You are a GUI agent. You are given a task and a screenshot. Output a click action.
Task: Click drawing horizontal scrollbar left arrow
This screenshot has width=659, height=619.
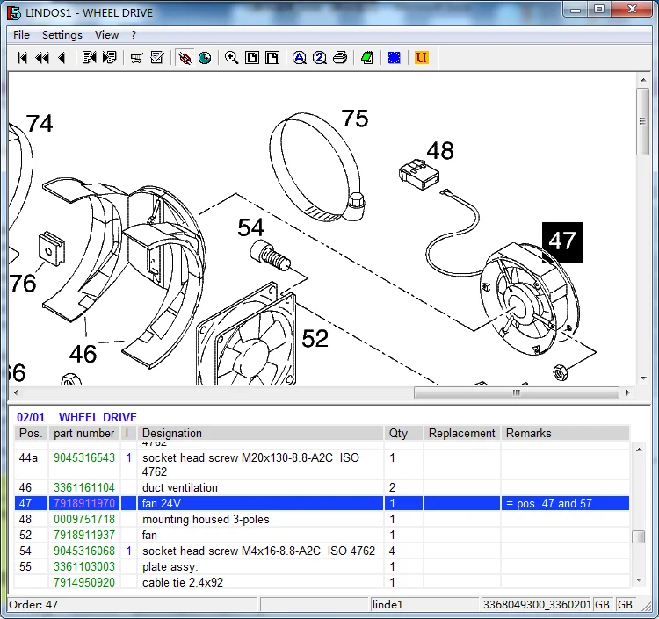pyautogui.click(x=16, y=393)
